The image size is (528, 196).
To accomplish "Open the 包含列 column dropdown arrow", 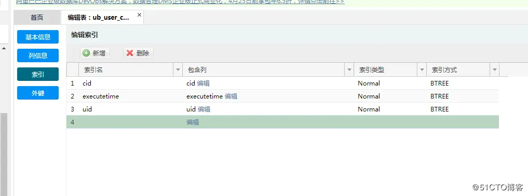I will pos(349,70).
